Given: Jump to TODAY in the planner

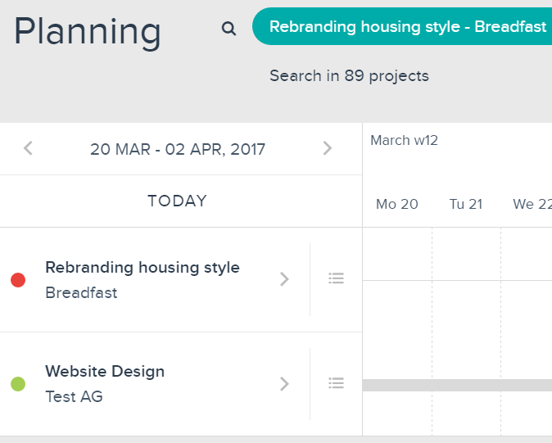Looking at the screenshot, I should click(178, 201).
